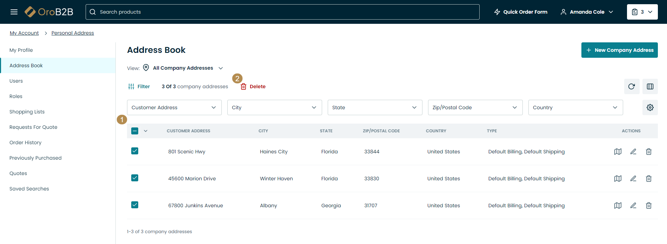Open filter settings gear icon

pyautogui.click(x=650, y=107)
